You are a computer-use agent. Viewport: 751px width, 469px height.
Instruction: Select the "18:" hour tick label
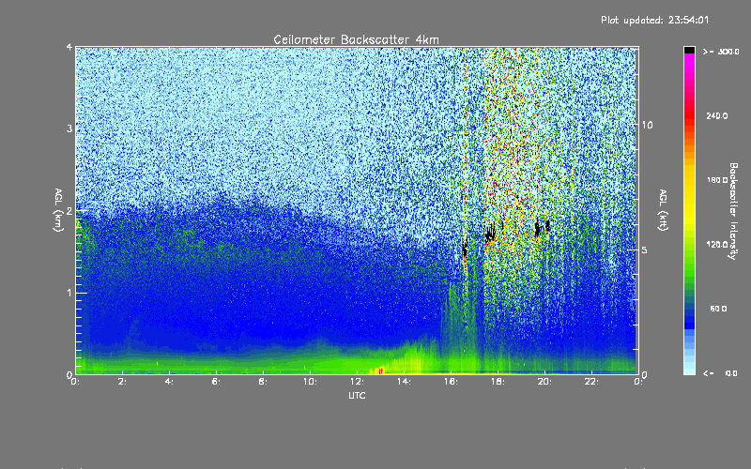[x=498, y=382]
